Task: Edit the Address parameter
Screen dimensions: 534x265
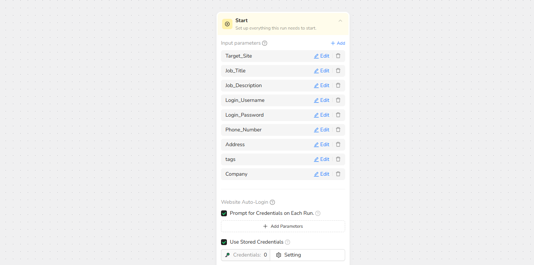Action: (x=322, y=145)
